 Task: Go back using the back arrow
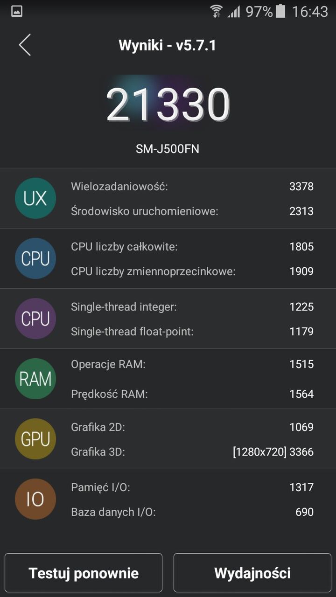[25, 45]
